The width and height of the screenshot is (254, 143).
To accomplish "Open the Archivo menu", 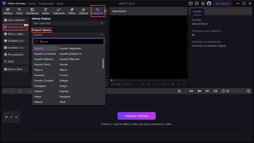I will click(x=32, y=3).
